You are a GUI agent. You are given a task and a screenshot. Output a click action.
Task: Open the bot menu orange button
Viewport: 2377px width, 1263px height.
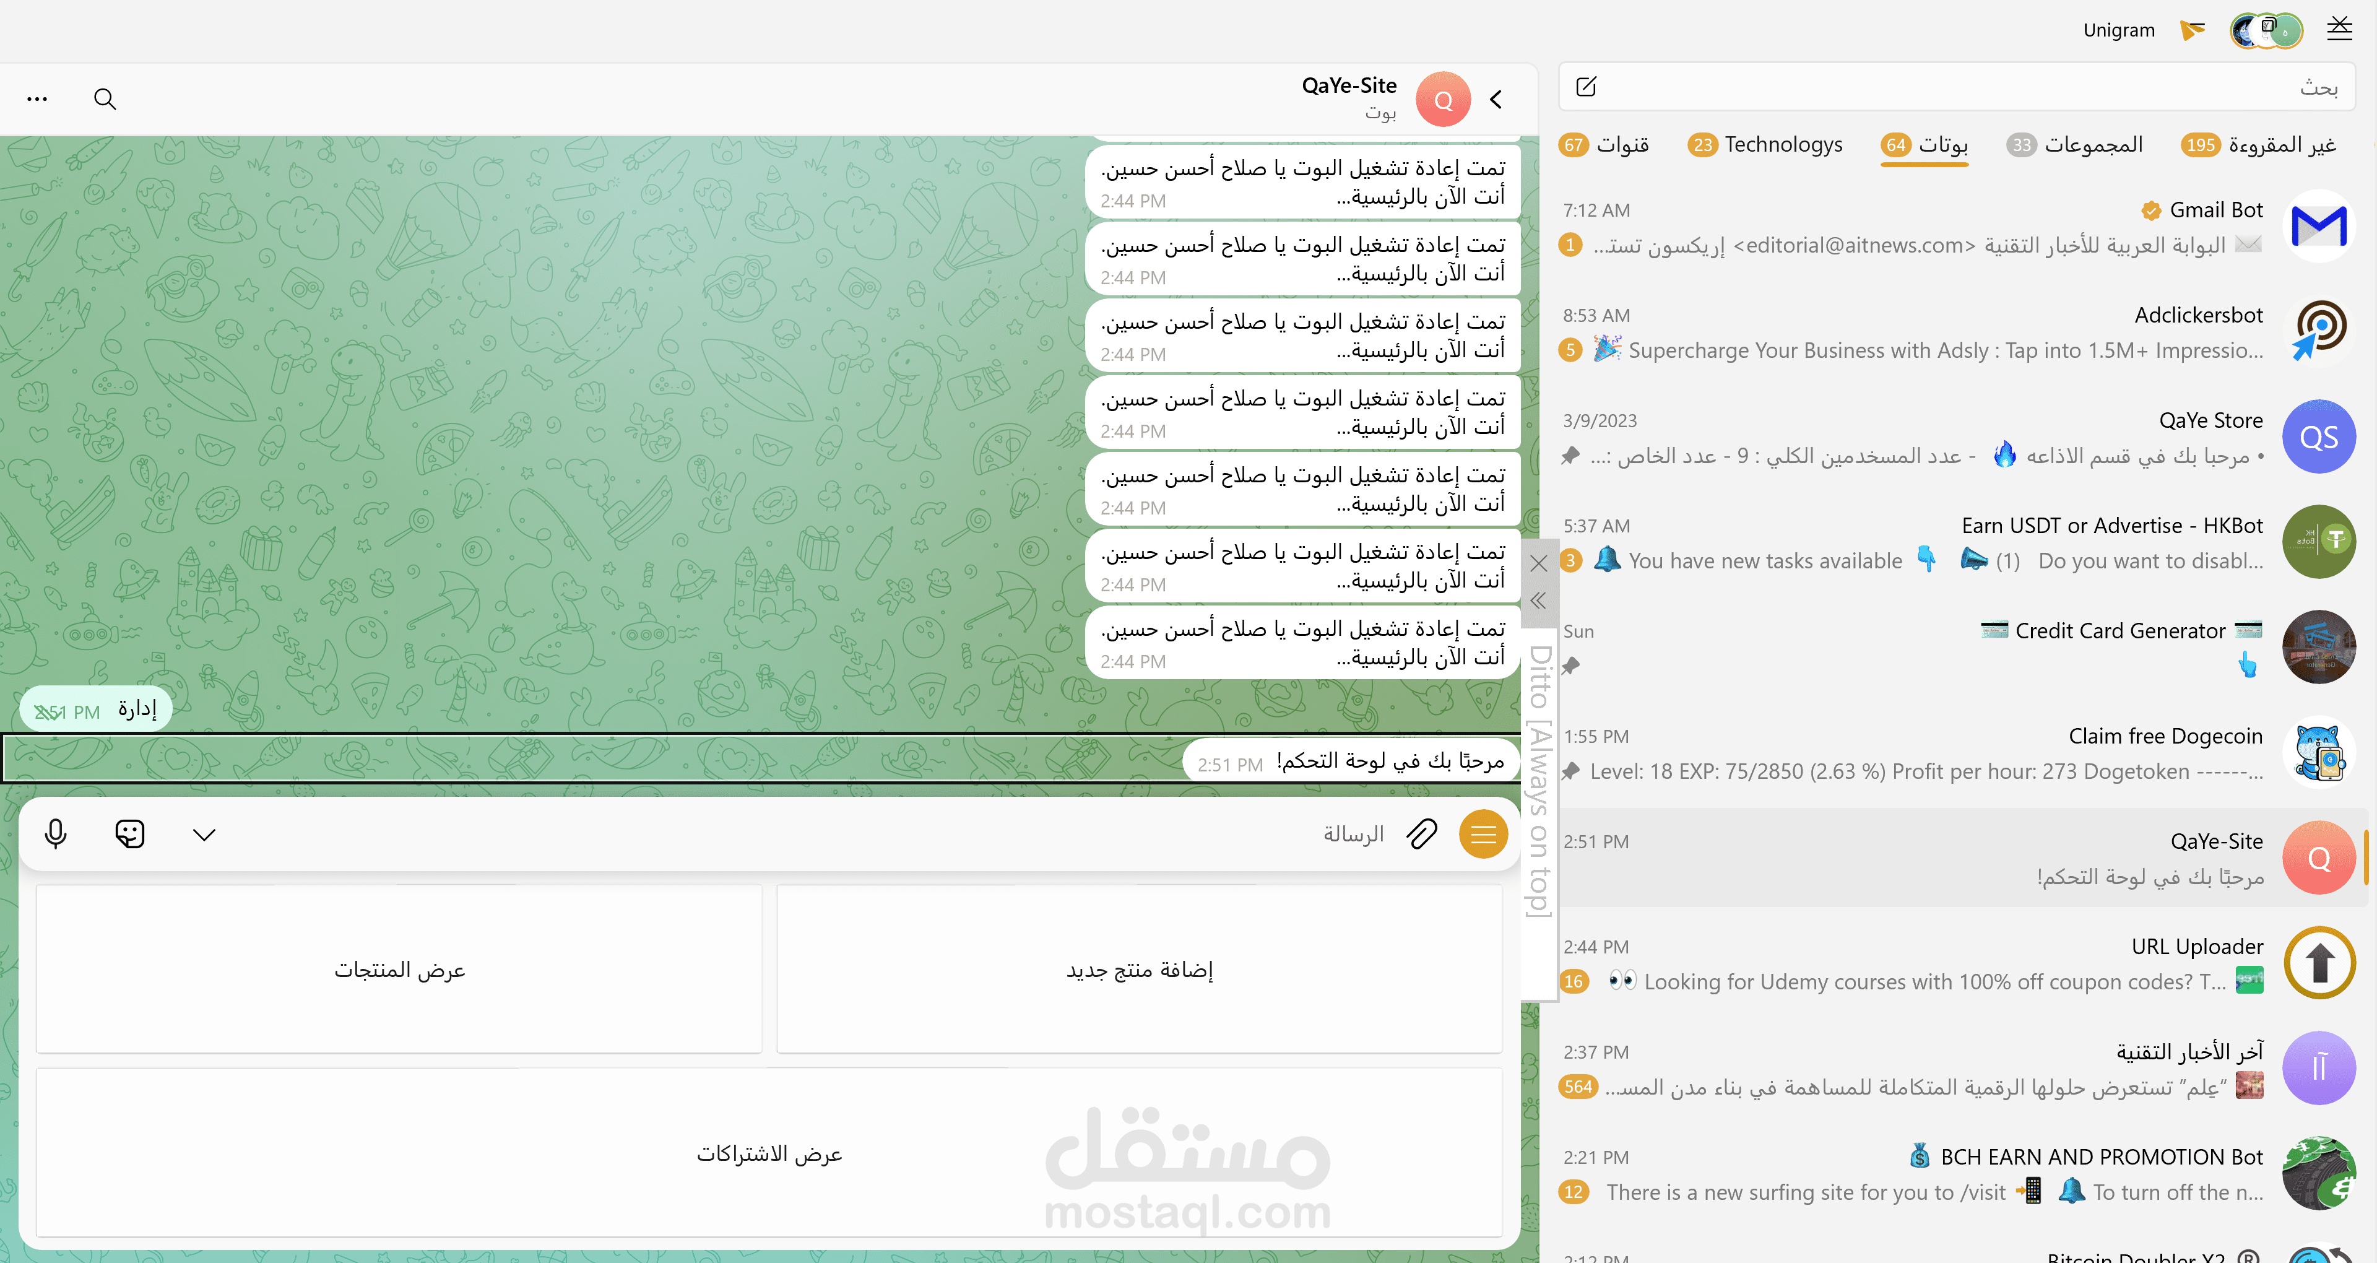[1483, 835]
